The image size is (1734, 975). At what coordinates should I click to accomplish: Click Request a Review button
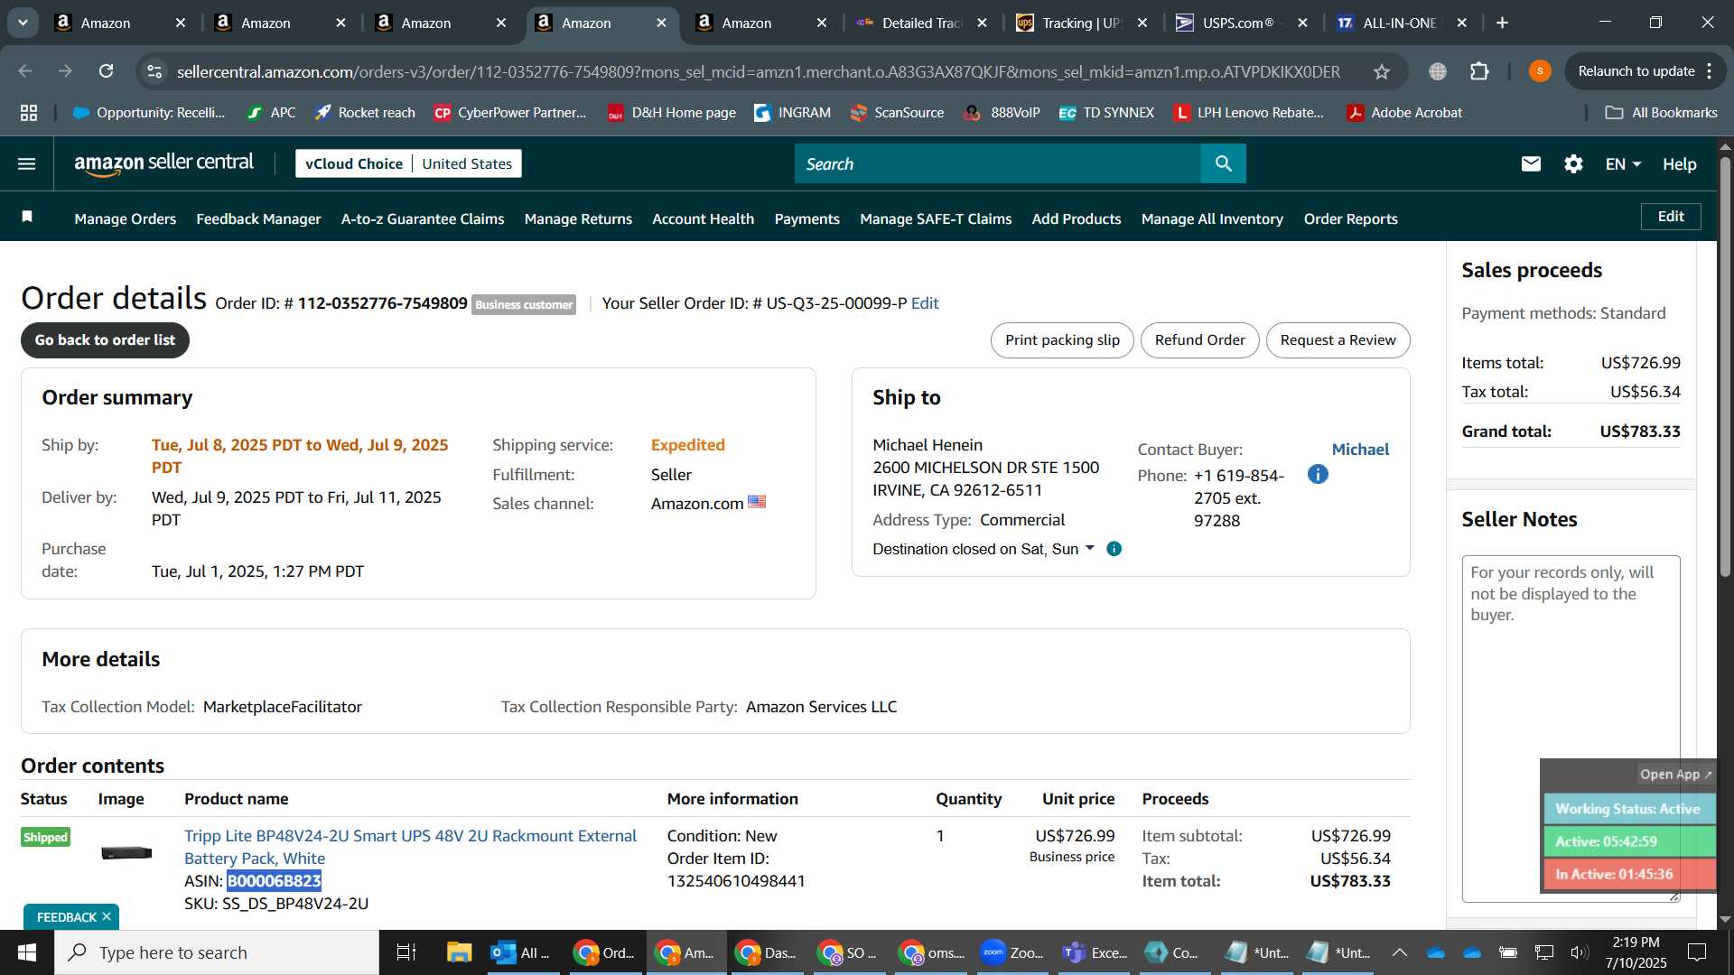pos(1338,340)
